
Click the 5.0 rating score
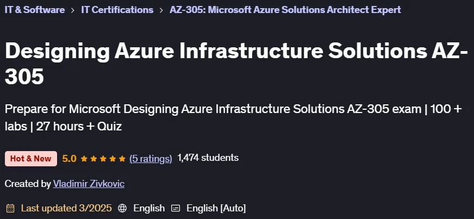pos(69,159)
